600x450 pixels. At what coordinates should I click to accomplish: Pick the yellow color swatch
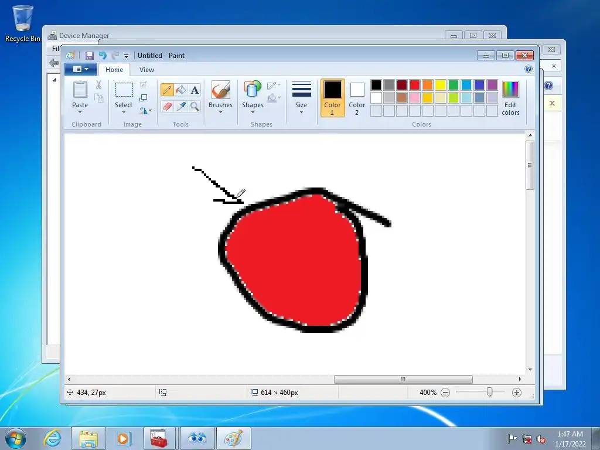441,85
